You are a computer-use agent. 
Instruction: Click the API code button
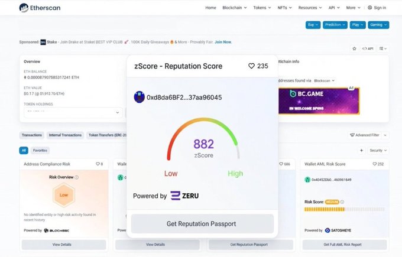(368, 48)
